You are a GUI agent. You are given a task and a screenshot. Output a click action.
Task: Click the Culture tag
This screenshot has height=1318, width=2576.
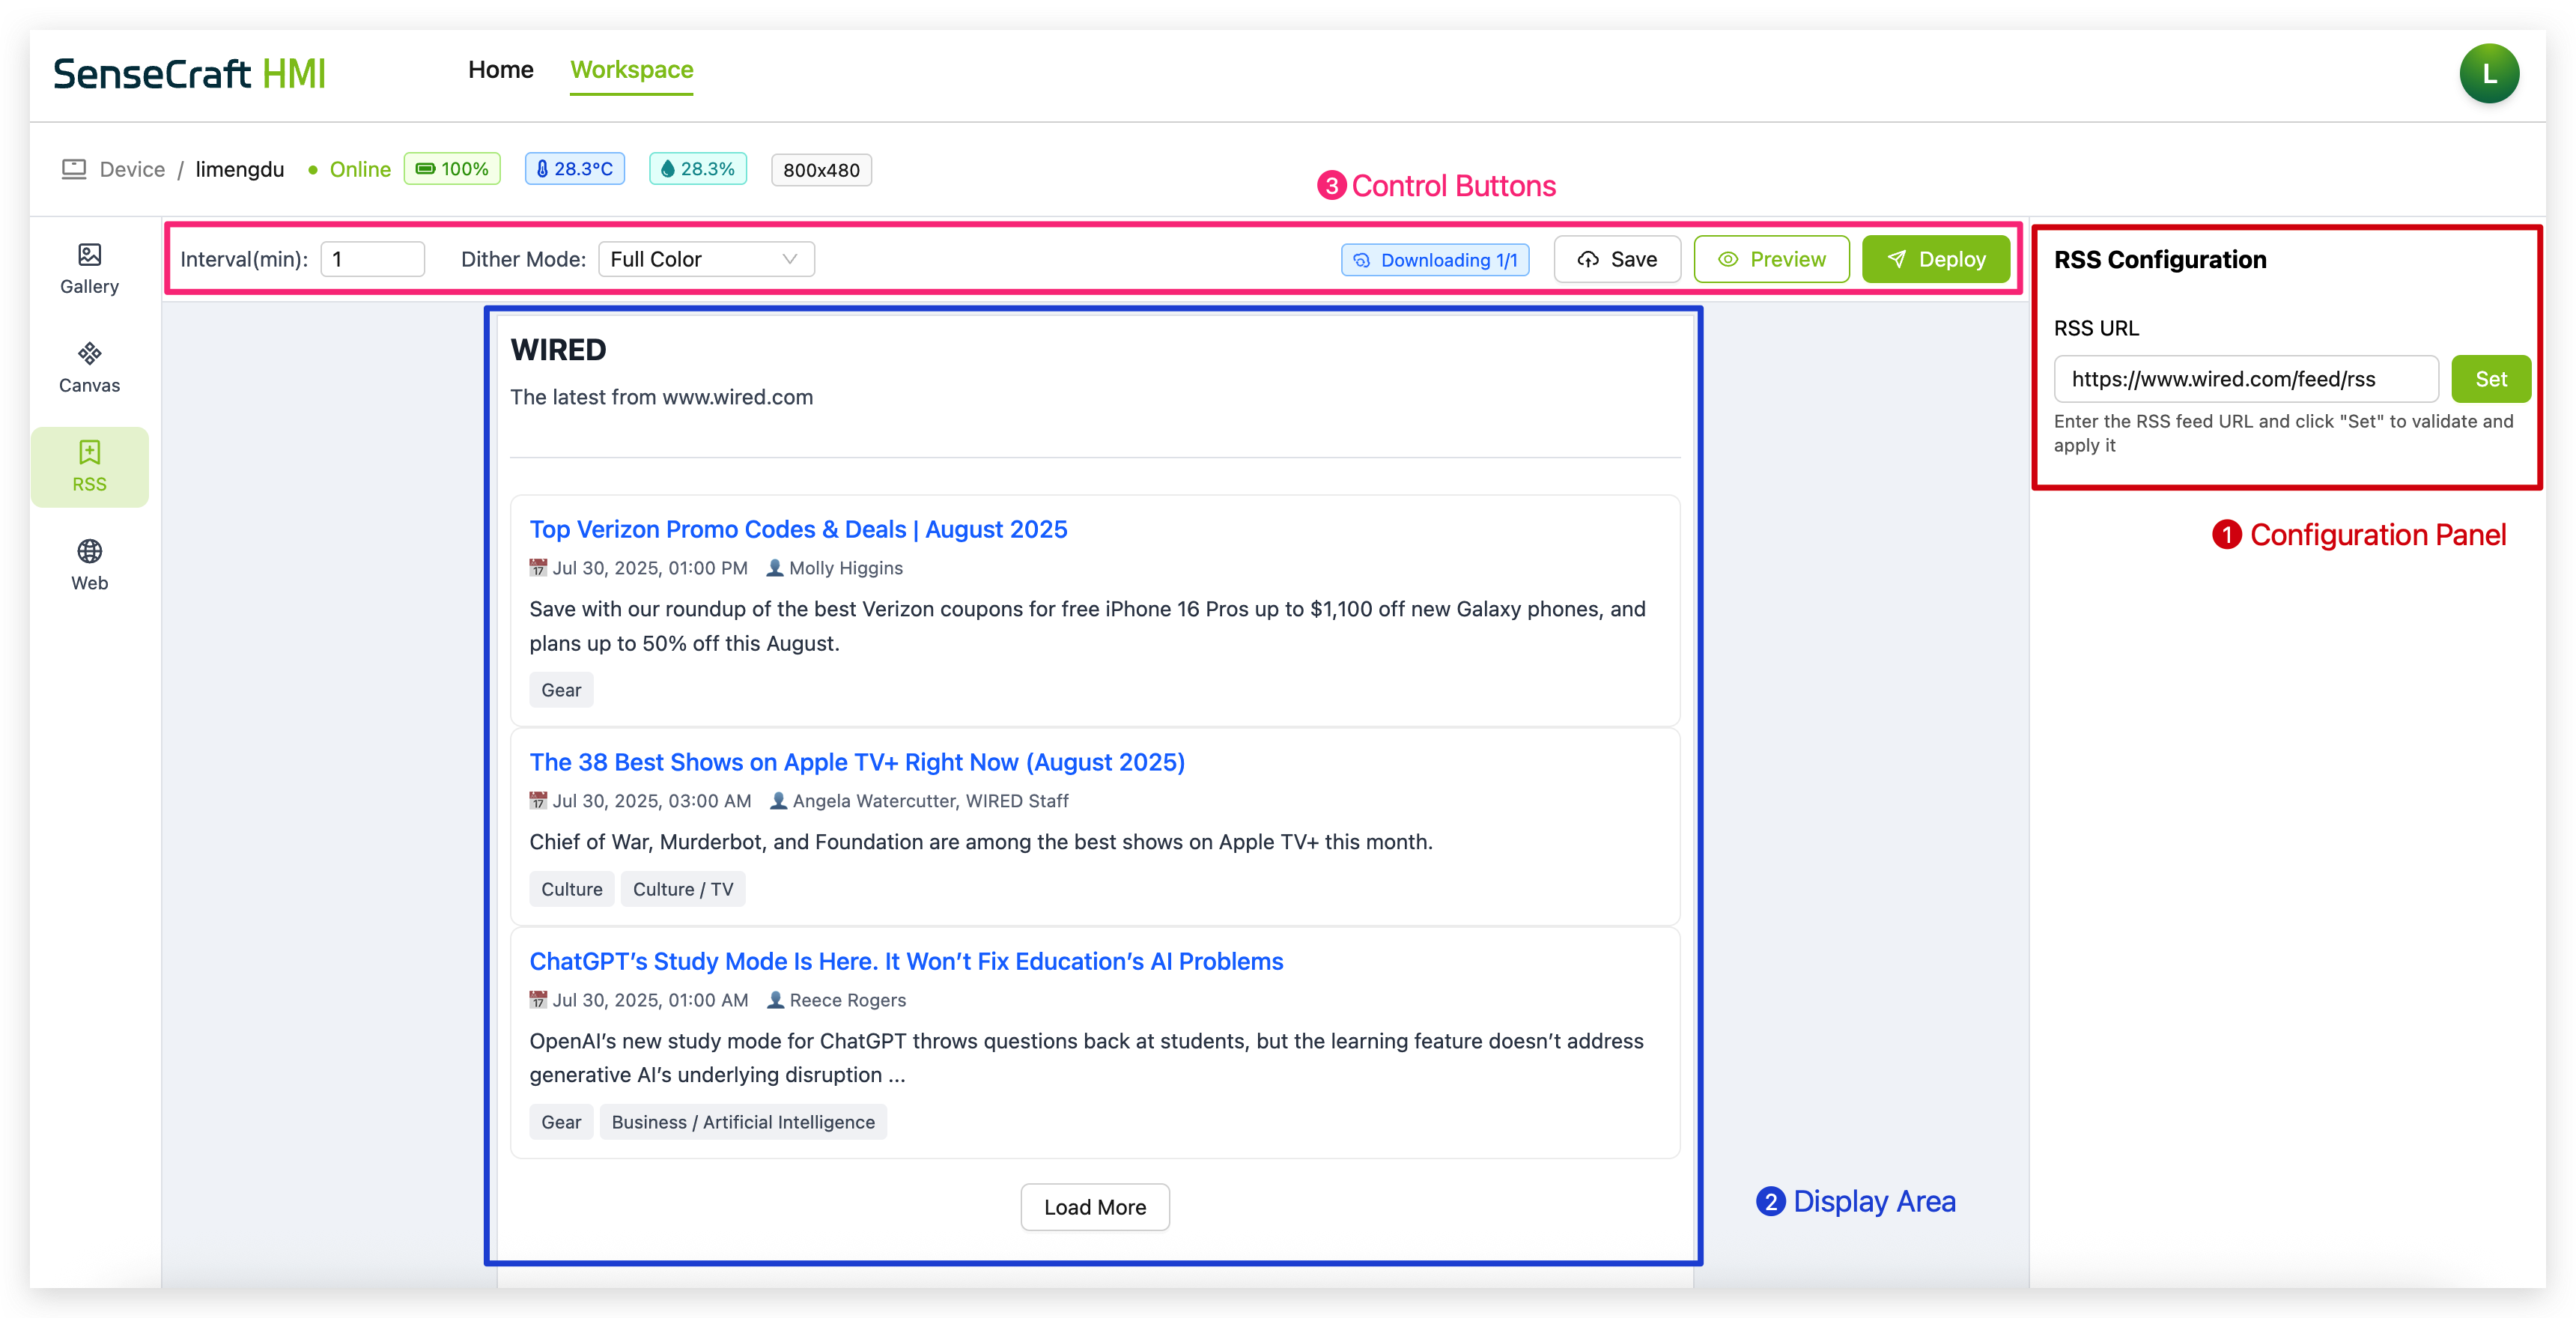tap(572, 889)
